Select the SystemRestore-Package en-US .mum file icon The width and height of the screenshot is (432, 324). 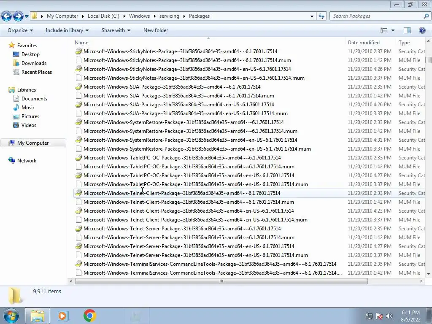(78, 149)
